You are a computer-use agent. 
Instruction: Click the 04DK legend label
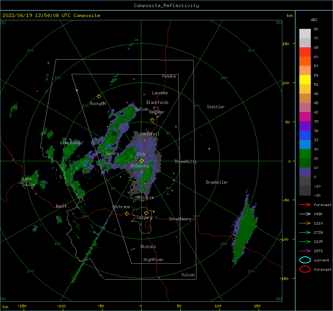318,214
